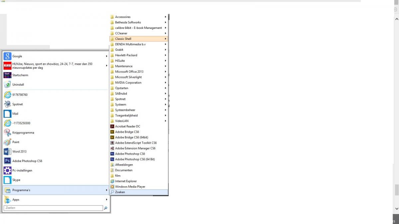The image size is (399, 224).
Task: Click the magnifier icon beside search box
Action: [x=106, y=208]
